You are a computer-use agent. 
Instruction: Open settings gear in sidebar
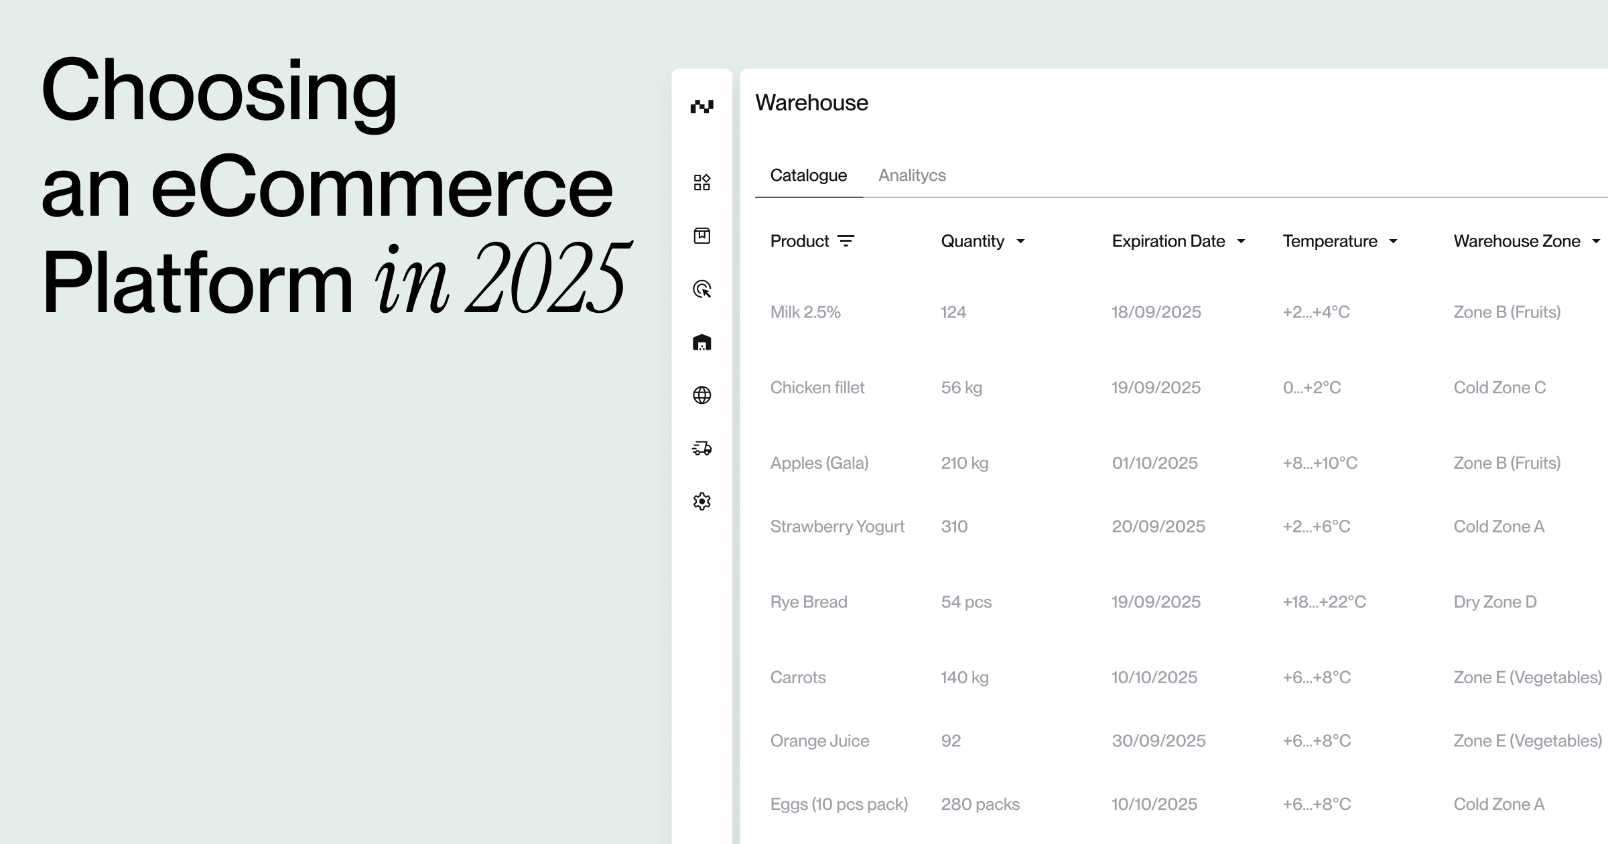tap(701, 501)
